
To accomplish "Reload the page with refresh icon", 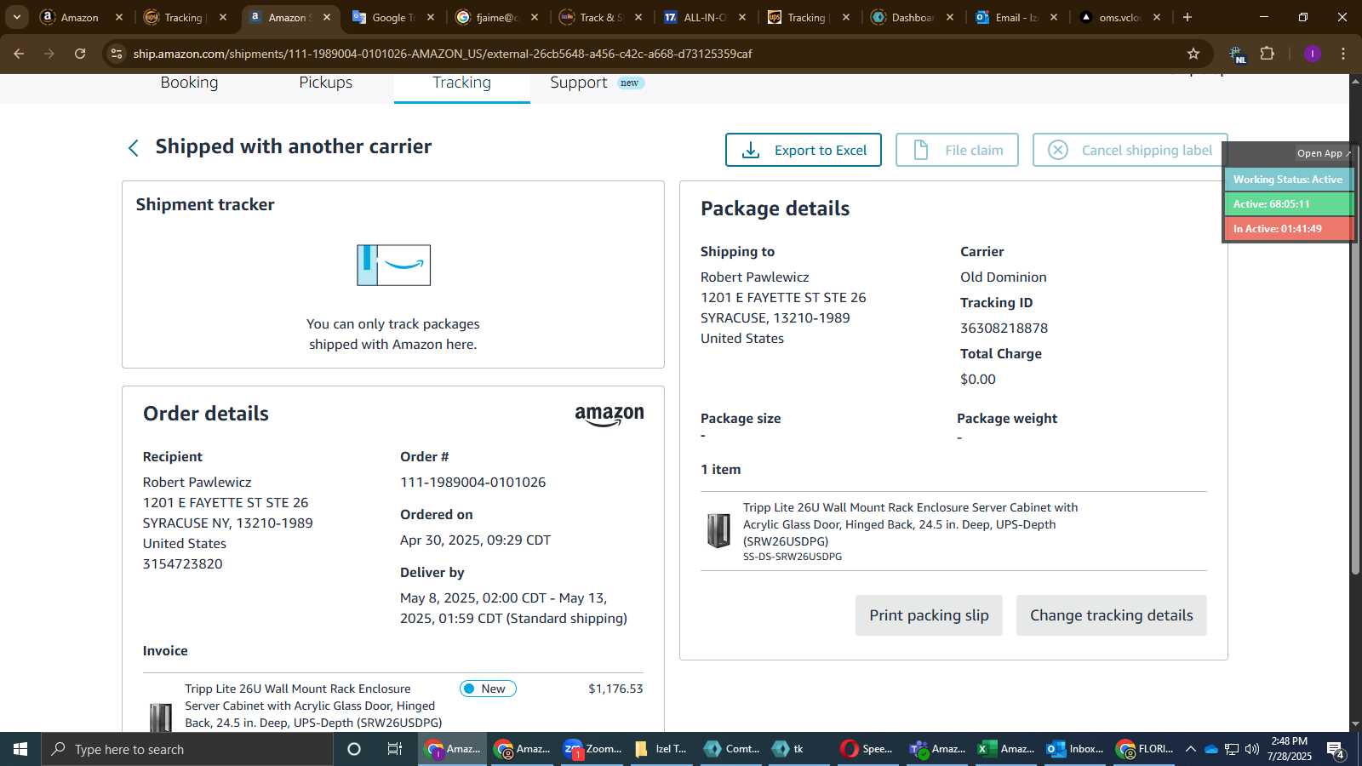I will click(80, 54).
